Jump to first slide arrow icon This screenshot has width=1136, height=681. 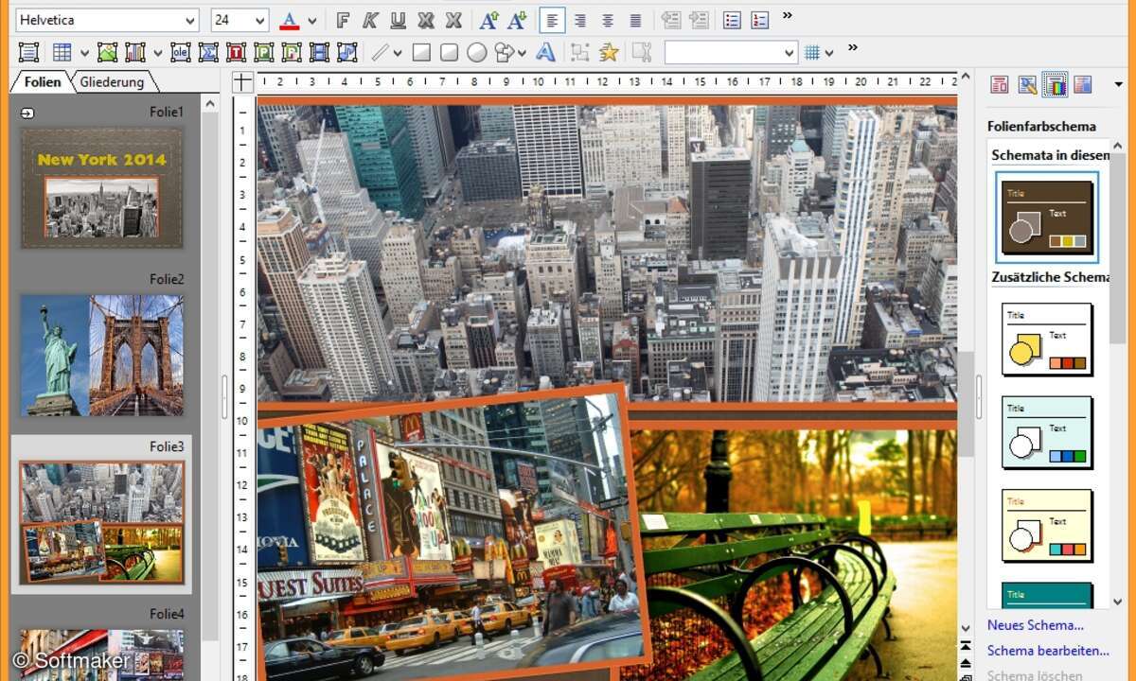[x=965, y=645]
